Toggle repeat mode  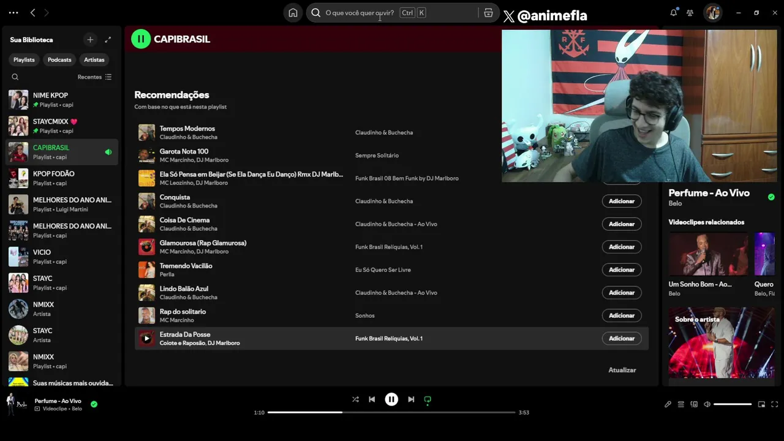click(428, 399)
